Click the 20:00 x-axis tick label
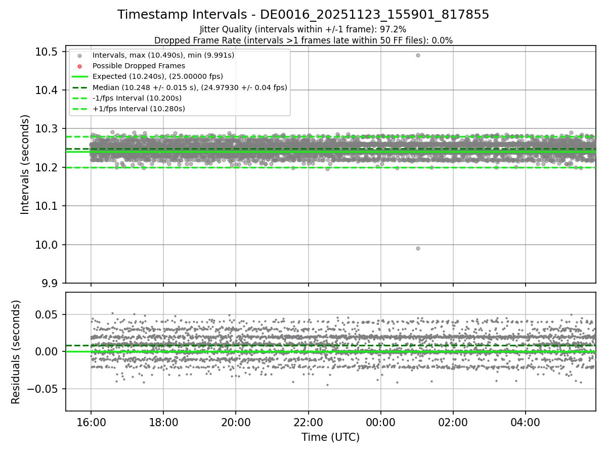Screen dimensions: 607x455 pos(236,422)
